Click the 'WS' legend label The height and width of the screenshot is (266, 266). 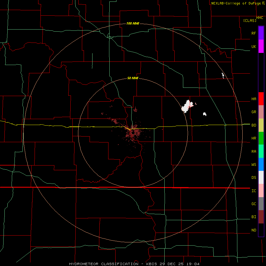[x=254, y=165]
